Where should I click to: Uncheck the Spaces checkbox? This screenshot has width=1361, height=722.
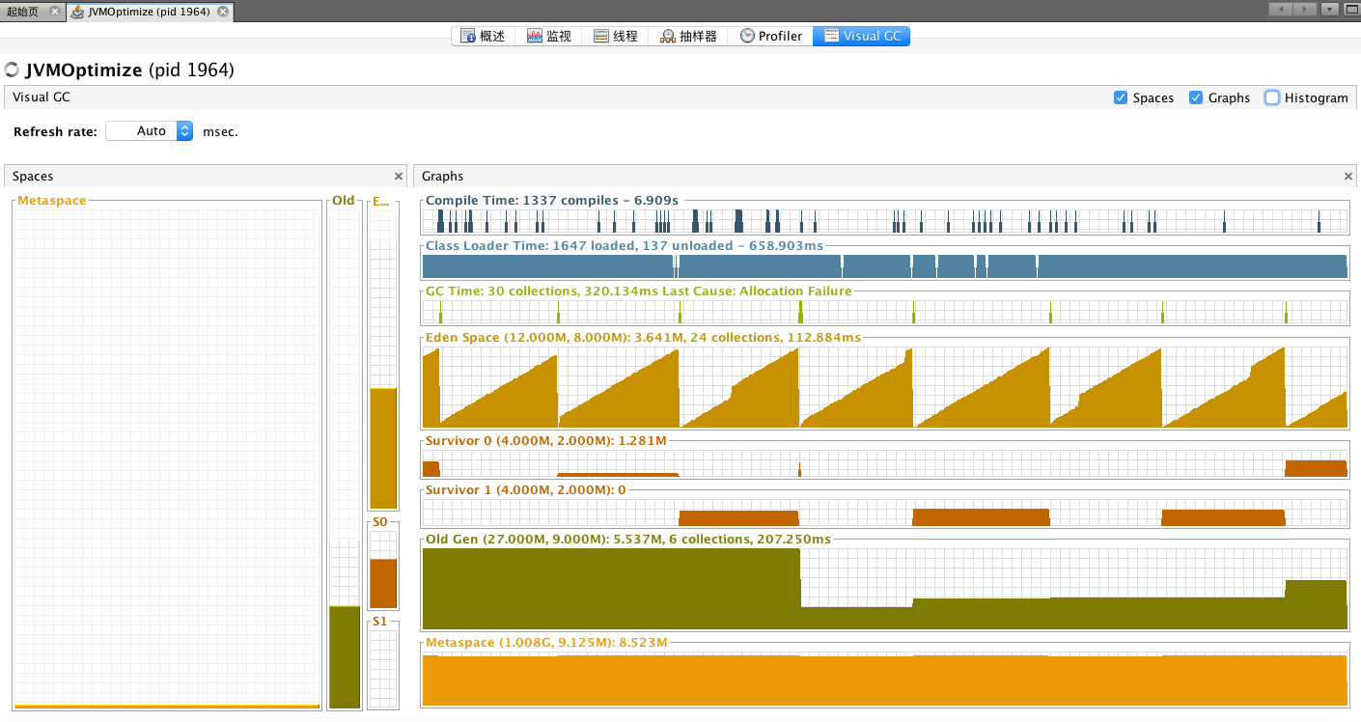point(1121,97)
